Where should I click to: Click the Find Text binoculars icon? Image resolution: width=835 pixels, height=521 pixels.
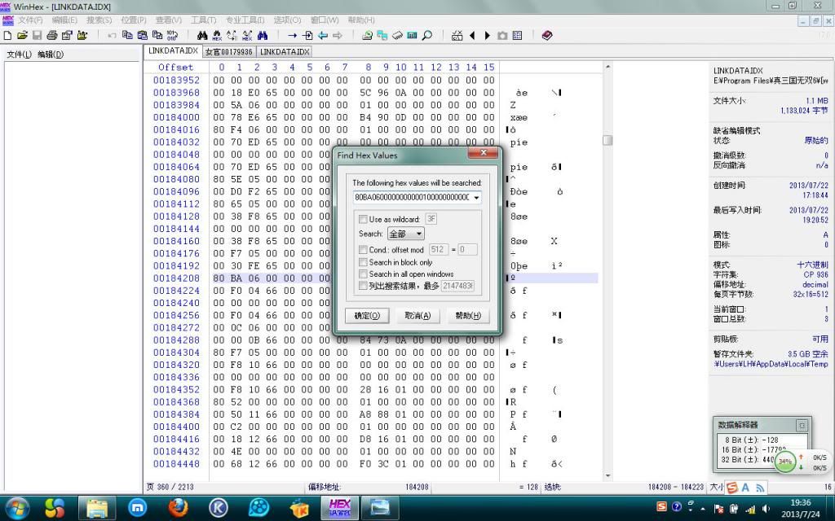pyautogui.click(x=202, y=36)
